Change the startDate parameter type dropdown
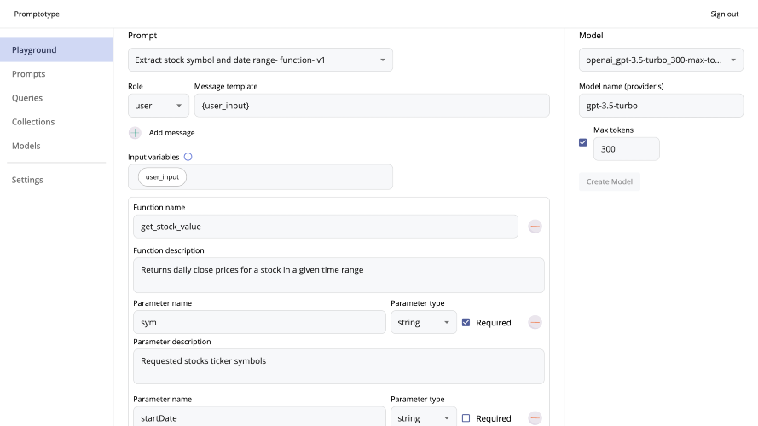Image resolution: width=758 pixels, height=426 pixels. (x=424, y=417)
